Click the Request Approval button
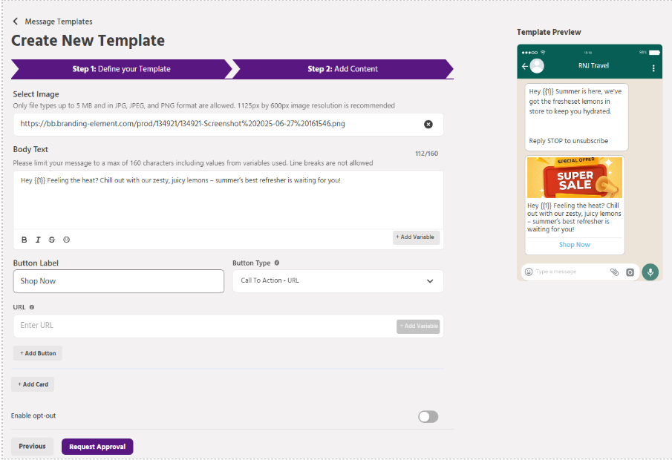Screen dimensions: 672x460 click(x=97, y=447)
